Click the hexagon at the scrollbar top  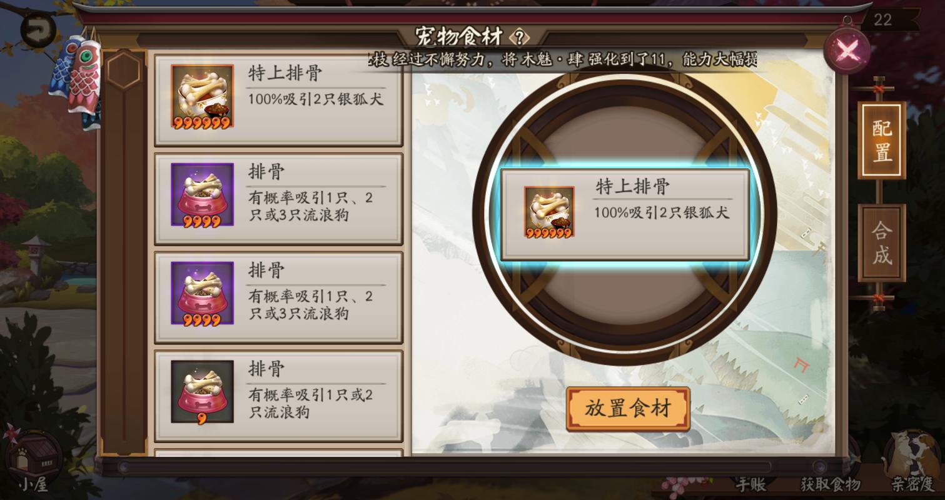click(124, 71)
